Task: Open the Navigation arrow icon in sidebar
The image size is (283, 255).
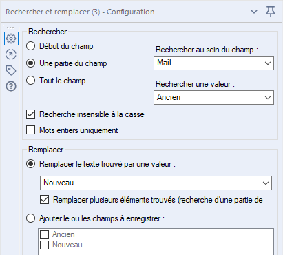Action: tap(11, 54)
